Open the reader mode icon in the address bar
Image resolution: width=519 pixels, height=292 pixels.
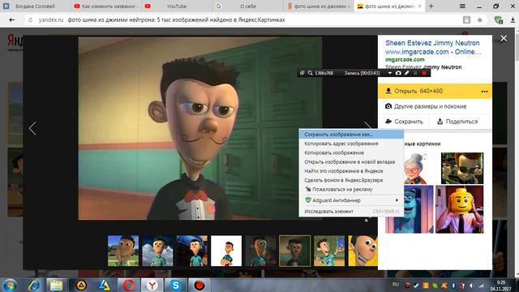pos(467,19)
